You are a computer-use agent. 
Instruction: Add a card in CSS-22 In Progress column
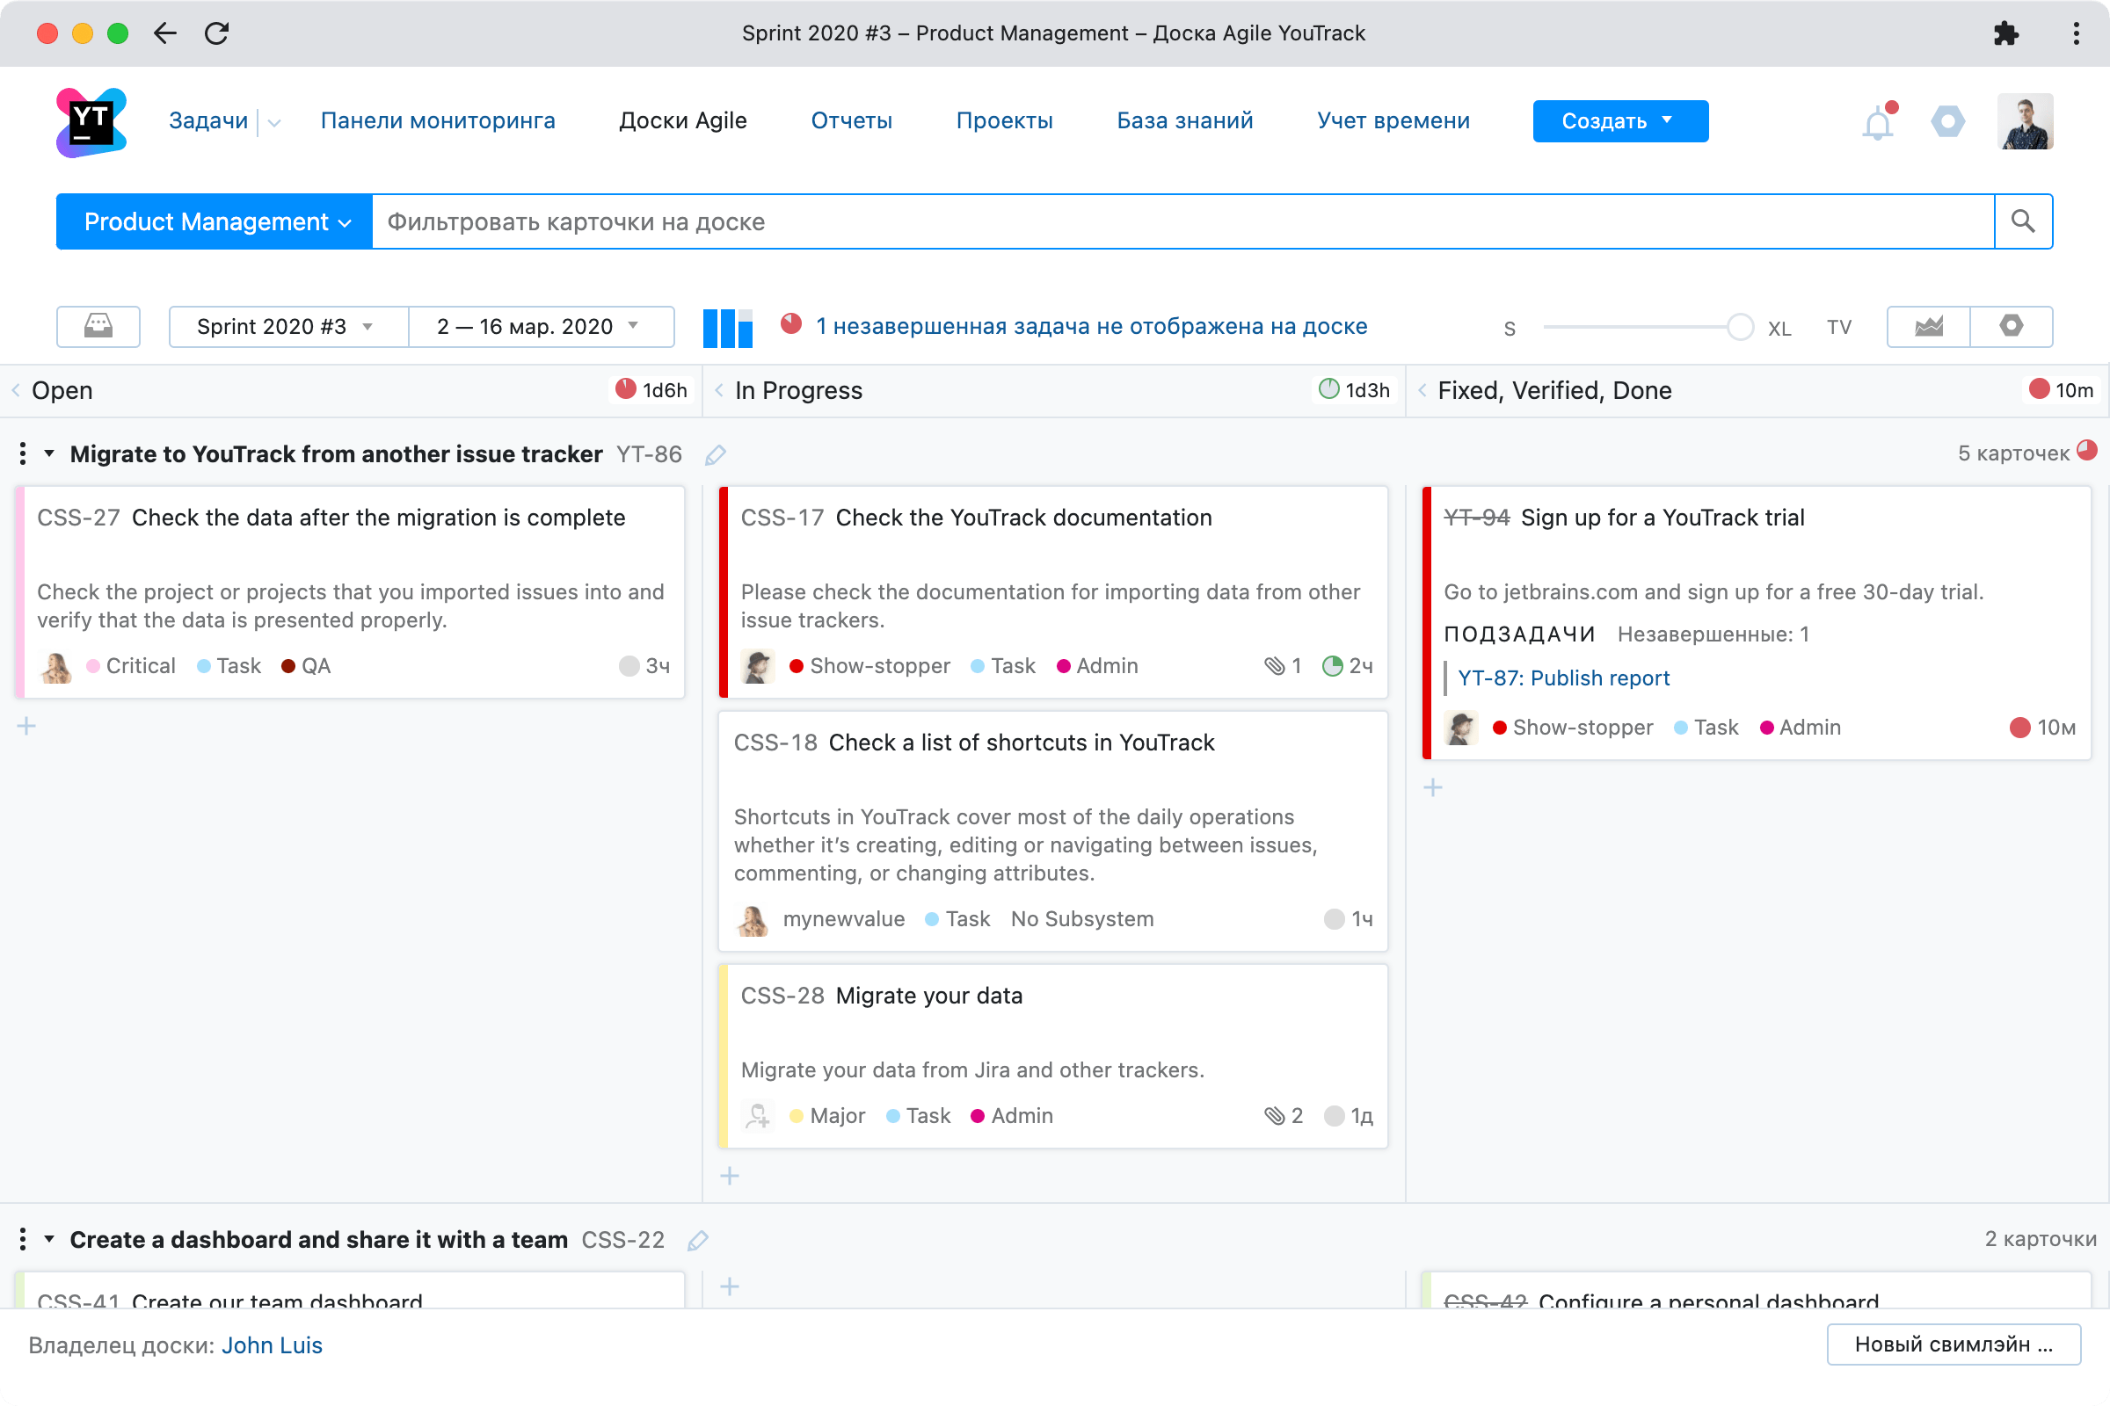pyautogui.click(x=731, y=1287)
